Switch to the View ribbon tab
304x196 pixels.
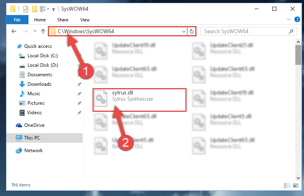[85, 20]
